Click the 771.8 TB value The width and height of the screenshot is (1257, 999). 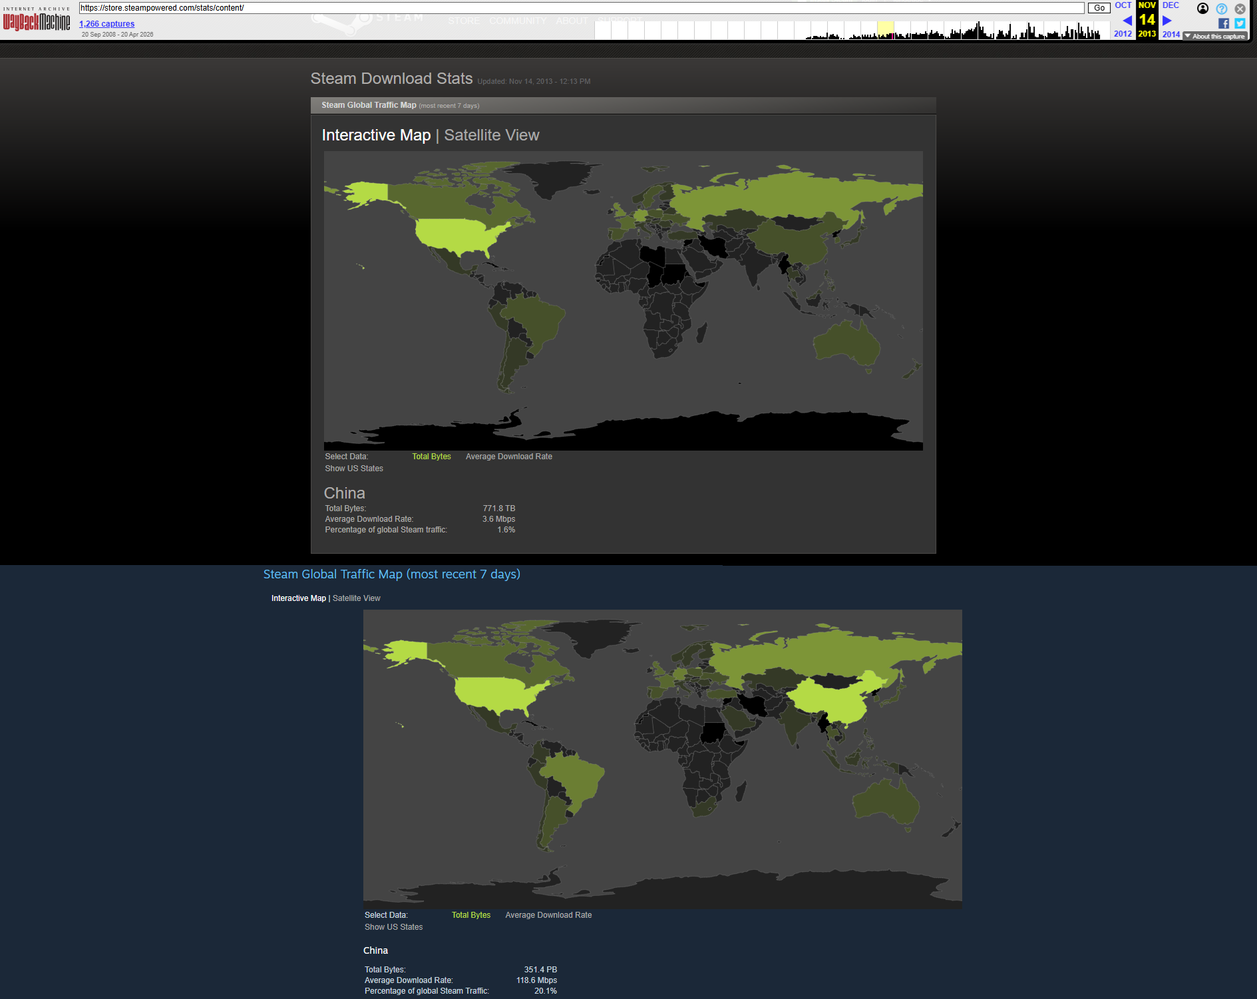pyautogui.click(x=499, y=508)
